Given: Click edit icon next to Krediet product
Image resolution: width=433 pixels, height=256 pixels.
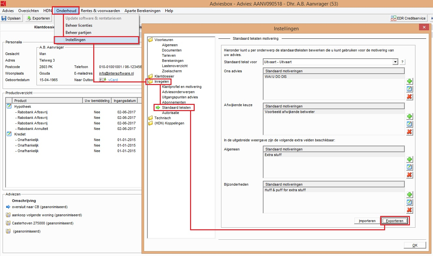Looking at the screenshot, I should click(9, 134).
